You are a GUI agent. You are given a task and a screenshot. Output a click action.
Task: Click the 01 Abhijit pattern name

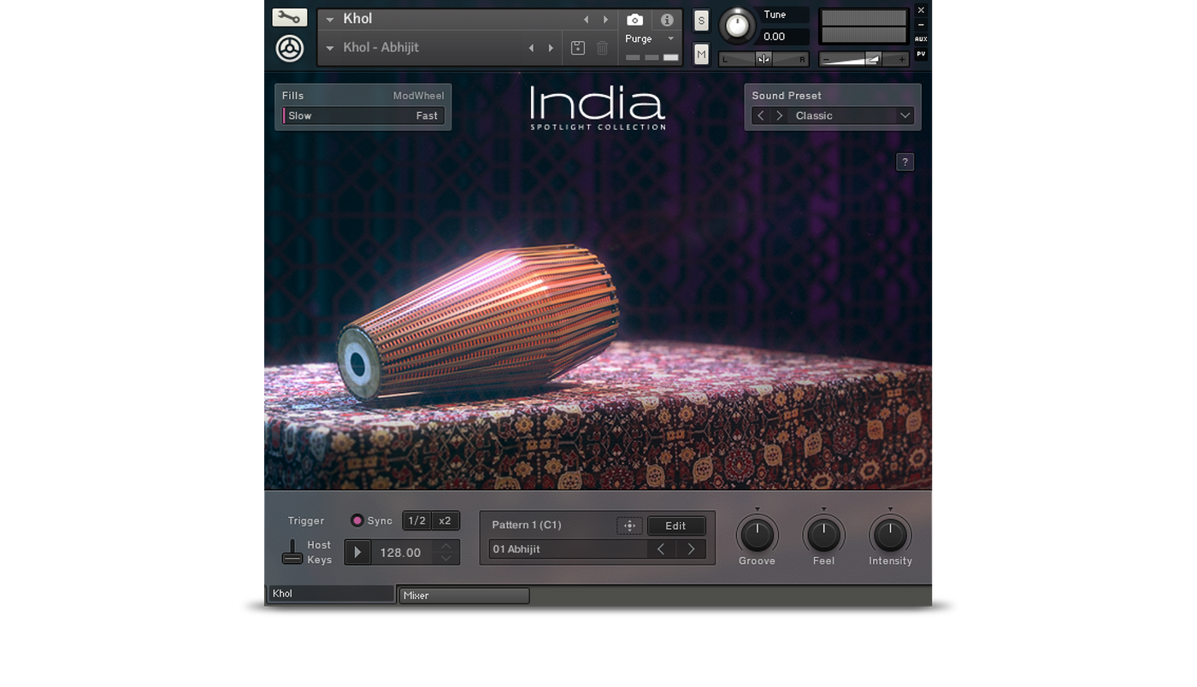pyautogui.click(x=516, y=549)
